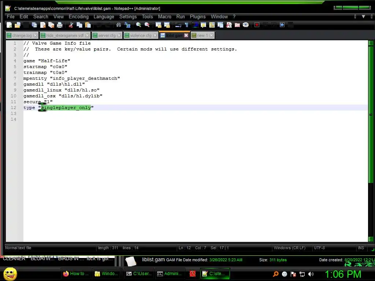The image size is (375, 281).
Task: Click the Copy toolbar icon
Action: click(79, 25)
